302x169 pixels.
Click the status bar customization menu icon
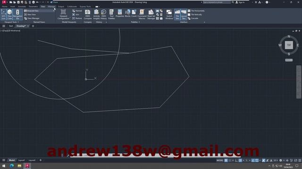point(300,161)
